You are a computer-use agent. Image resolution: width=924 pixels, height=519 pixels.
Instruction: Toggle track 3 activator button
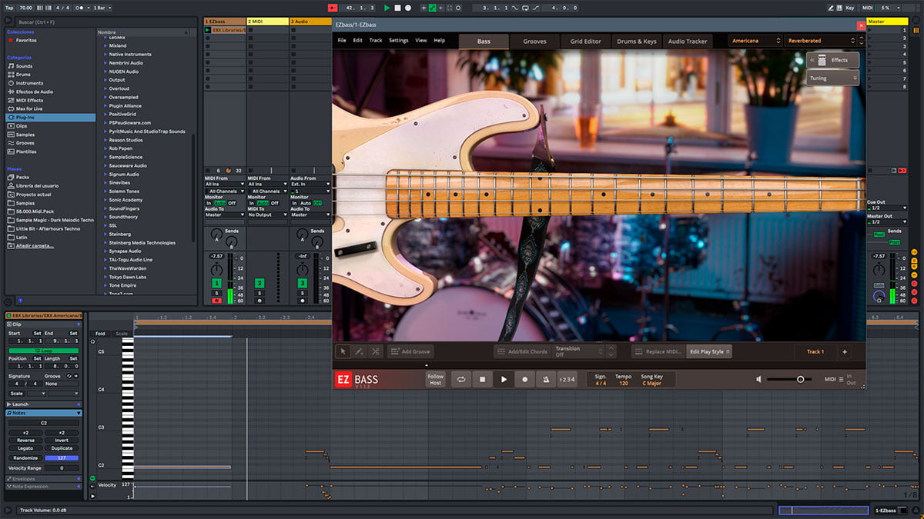[x=302, y=284]
